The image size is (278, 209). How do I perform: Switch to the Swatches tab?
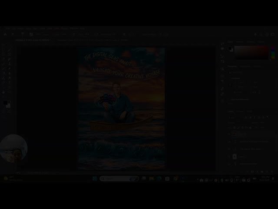[240, 42]
